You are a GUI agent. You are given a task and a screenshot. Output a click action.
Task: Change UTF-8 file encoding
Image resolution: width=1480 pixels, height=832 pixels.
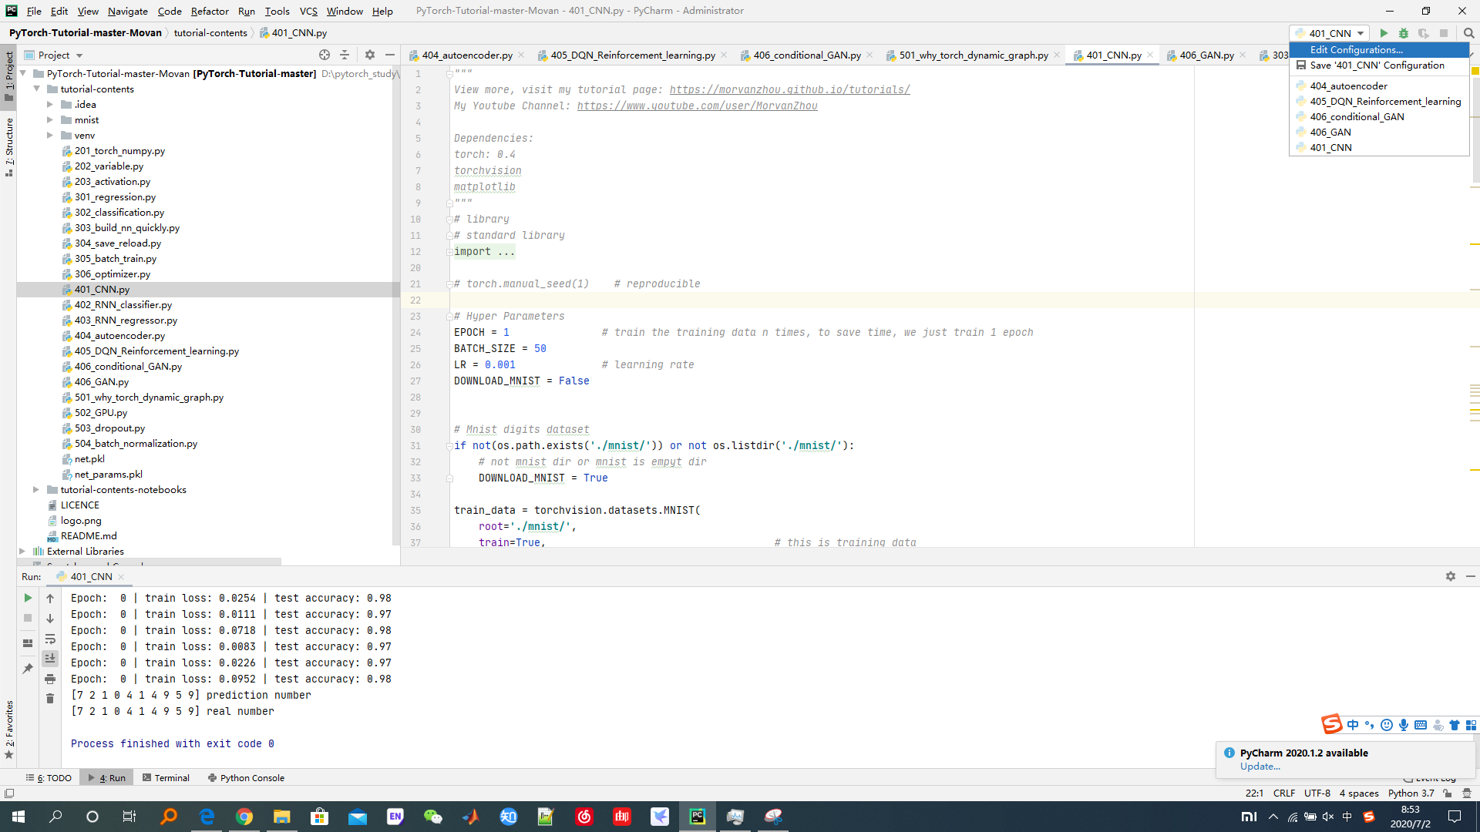pyautogui.click(x=1317, y=793)
